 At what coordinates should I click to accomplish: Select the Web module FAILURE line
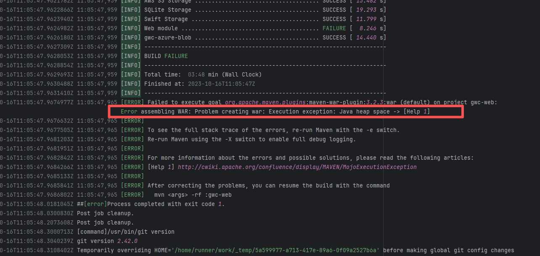coord(264,28)
